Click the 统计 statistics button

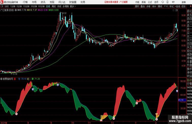pos(154,6)
